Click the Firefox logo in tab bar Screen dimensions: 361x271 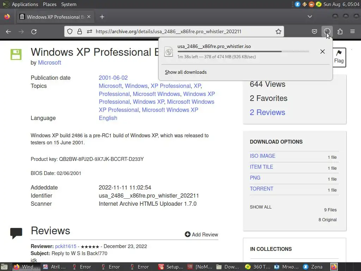(7, 17)
